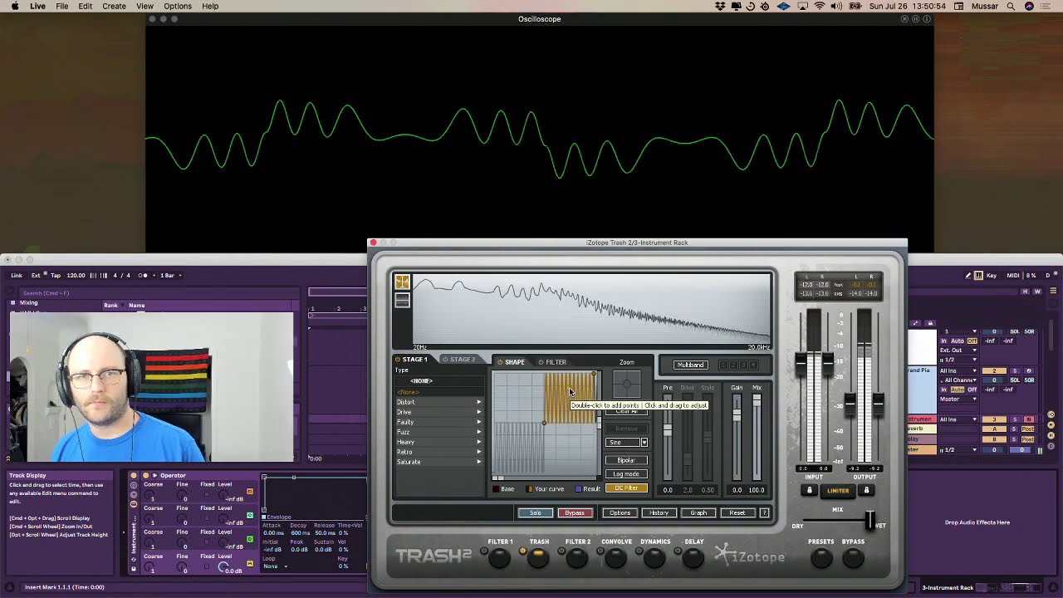Click the Dry/Wet mix slider handle
Viewport: 1063px width, 598px height.
(x=870, y=521)
